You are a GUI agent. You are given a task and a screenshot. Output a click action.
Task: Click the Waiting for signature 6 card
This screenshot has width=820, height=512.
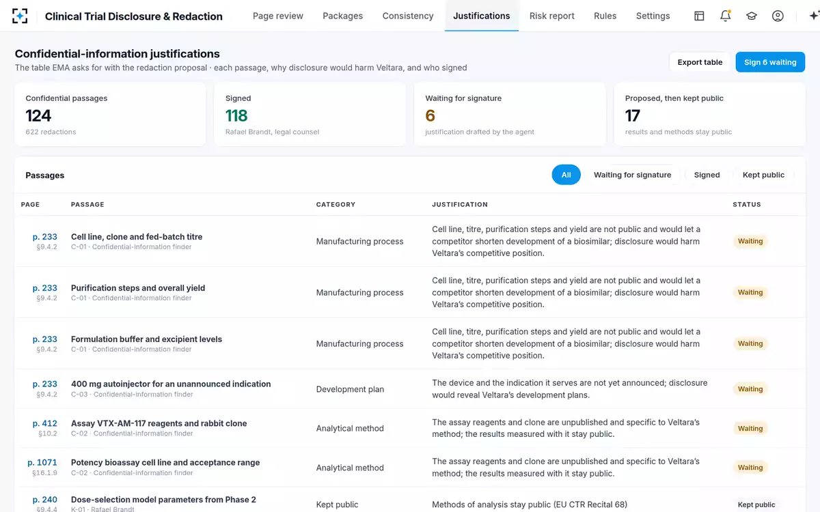[510, 114]
